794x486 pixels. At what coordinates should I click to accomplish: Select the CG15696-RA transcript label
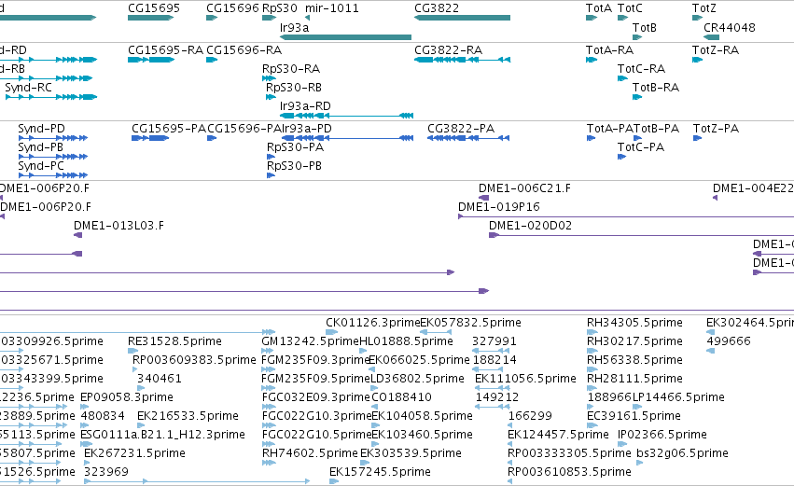coord(244,50)
